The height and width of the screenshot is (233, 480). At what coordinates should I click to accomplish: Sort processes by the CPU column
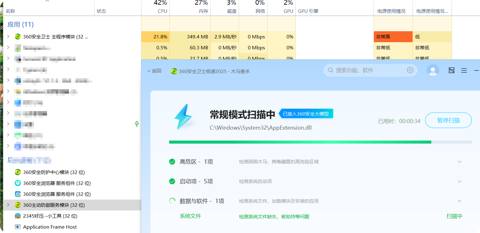coord(162,11)
